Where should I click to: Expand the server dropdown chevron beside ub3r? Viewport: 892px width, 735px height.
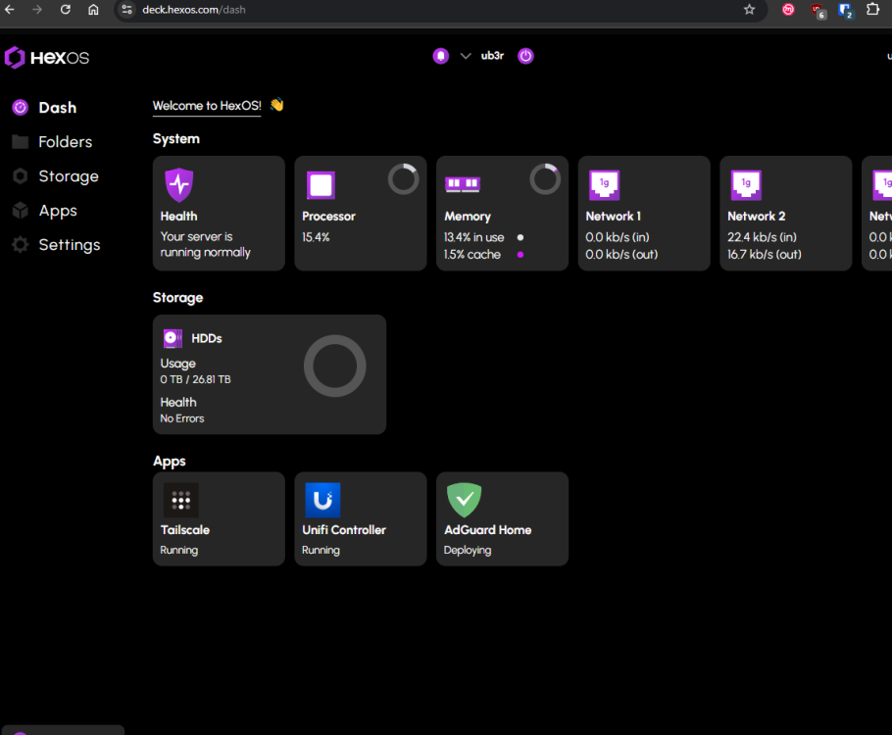[x=466, y=56]
